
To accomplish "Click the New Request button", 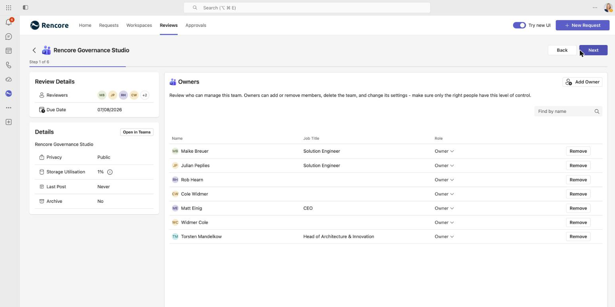I will coord(582,25).
